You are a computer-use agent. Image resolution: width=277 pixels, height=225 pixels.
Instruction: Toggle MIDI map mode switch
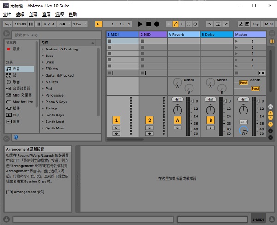click(269, 24)
